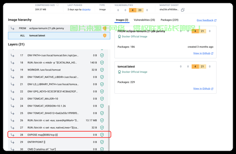Image resolution: width=236 pixels, height=154 pixels.
Task: Open the doijanky user profile link
Action: (86, 10)
